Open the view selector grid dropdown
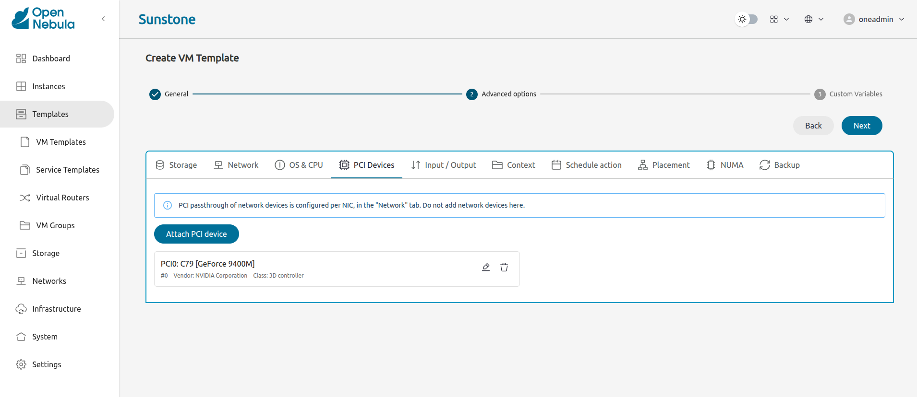917x397 pixels. [x=779, y=19]
